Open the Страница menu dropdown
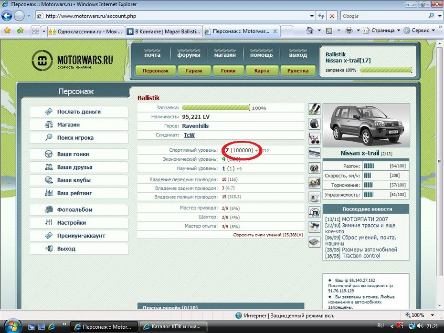 pyautogui.click(x=382, y=30)
